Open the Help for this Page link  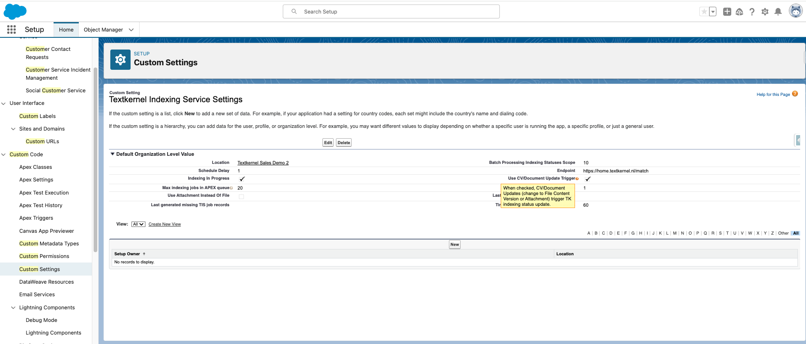pos(773,95)
